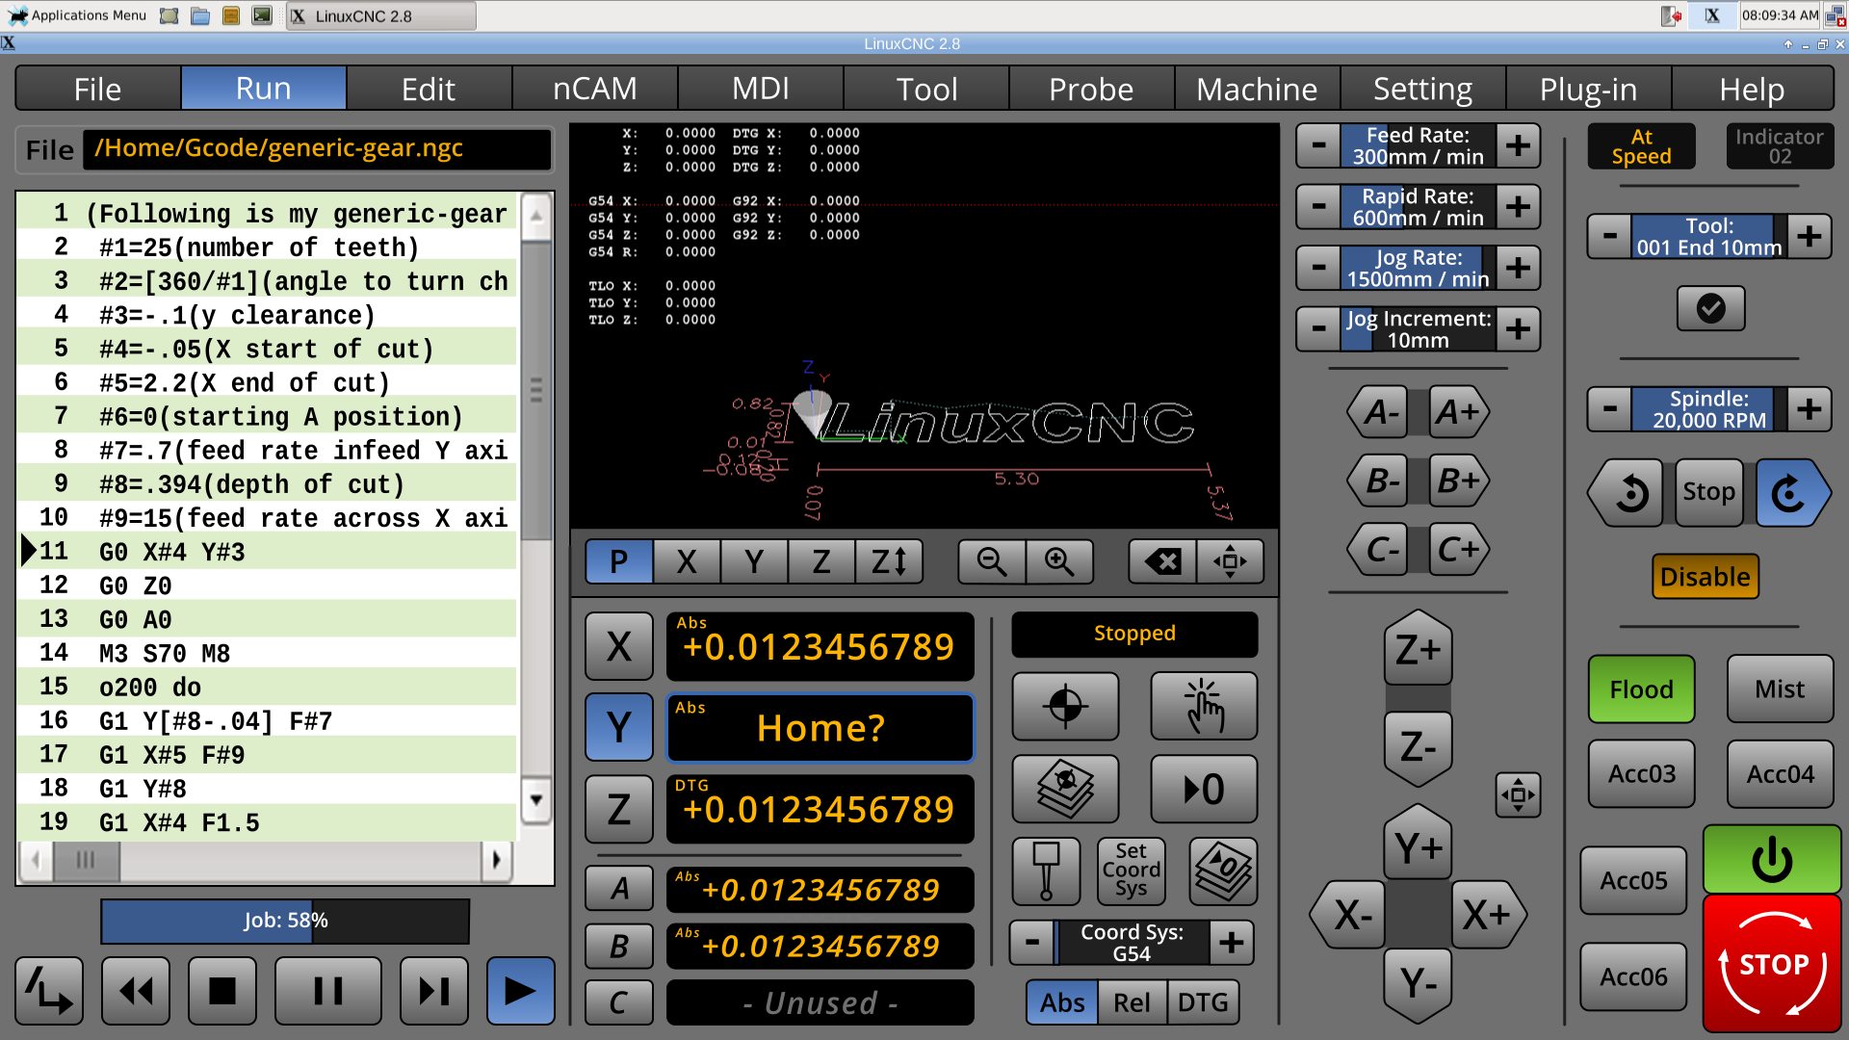Open the File tab
The height and width of the screenshot is (1040, 1849).
click(98, 90)
